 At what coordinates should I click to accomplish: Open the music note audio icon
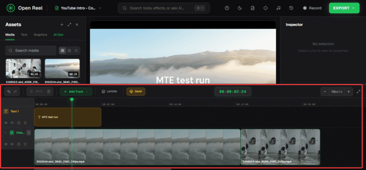278,8
